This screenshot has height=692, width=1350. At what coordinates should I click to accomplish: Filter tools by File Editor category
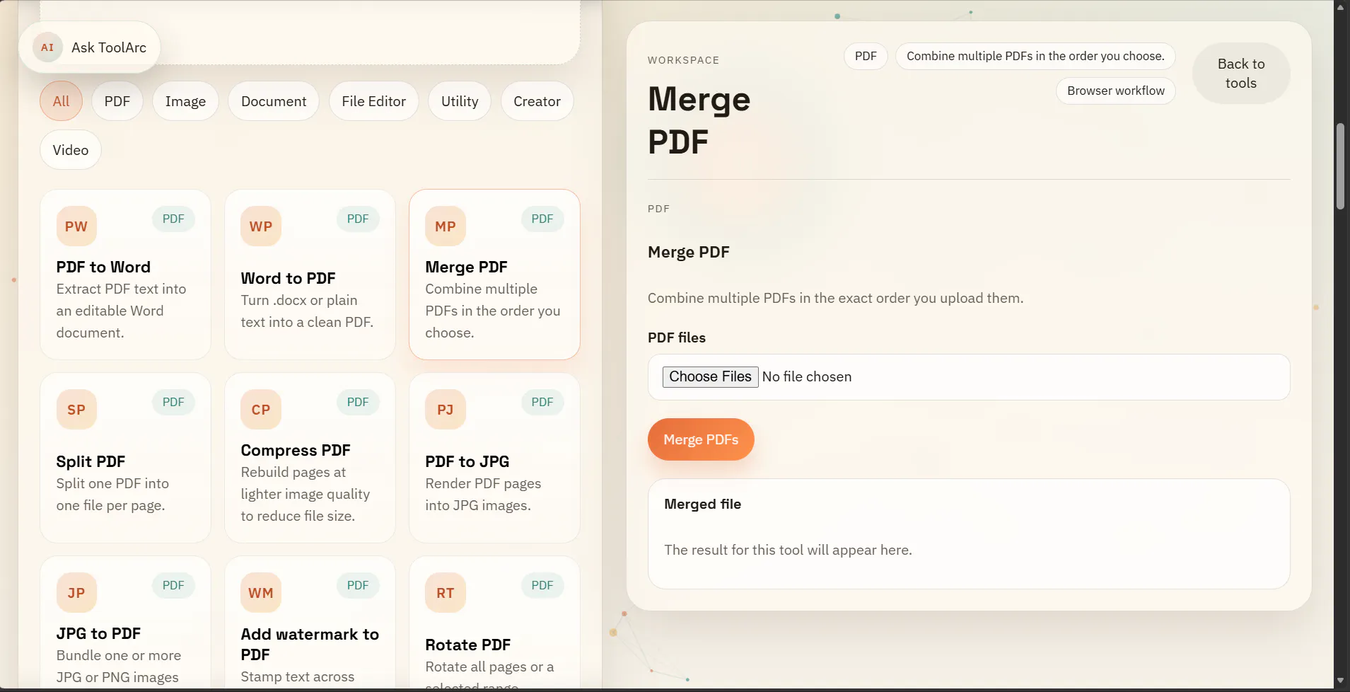[374, 101]
